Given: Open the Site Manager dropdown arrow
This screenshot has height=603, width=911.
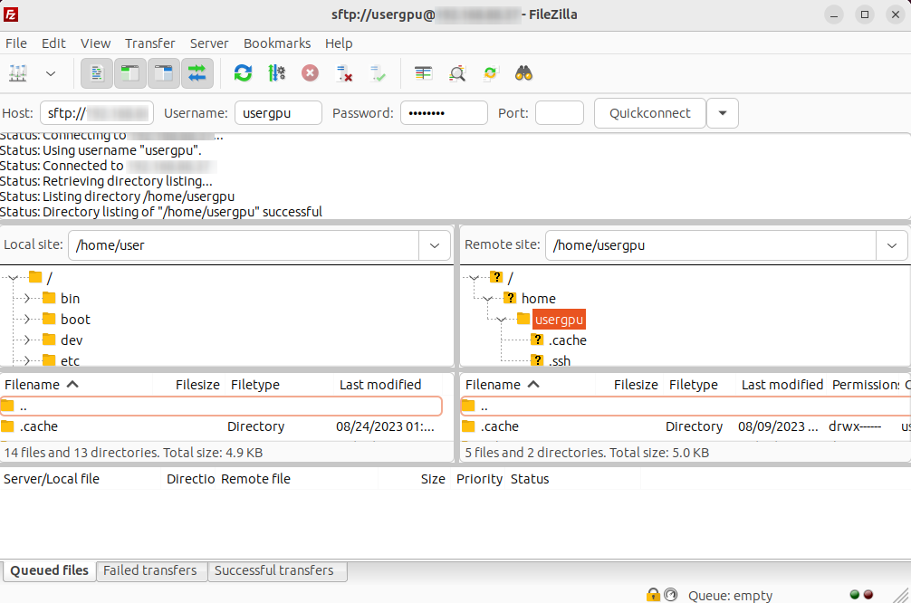Looking at the screenshot, I should click(51, 73).
